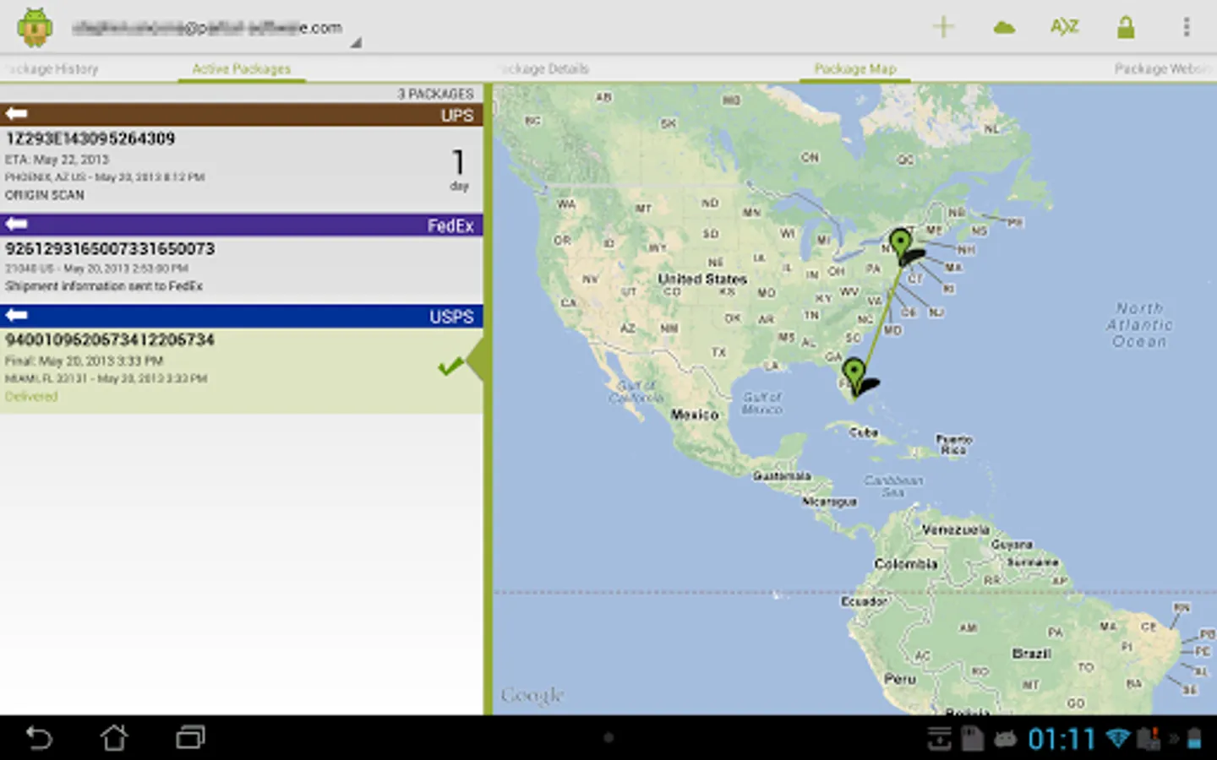1217x760 pixels.
Task: Select the Package Map tab
Action: (854, 69)
